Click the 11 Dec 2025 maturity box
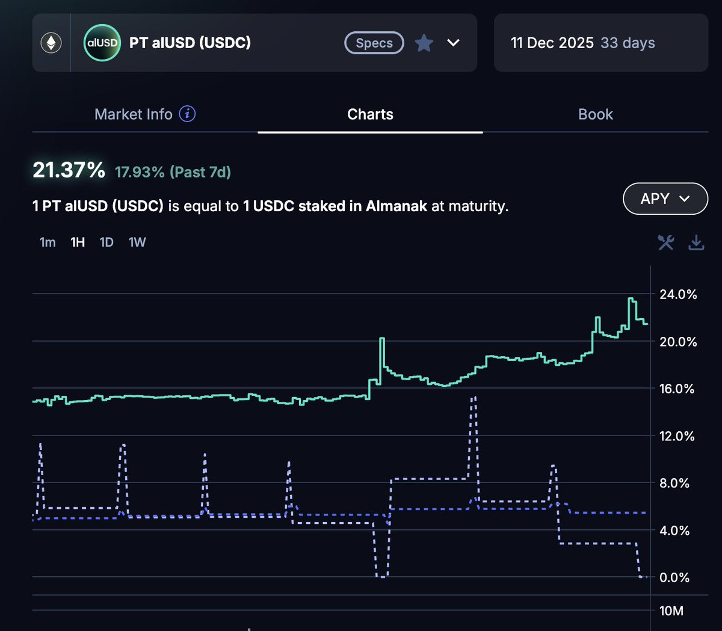722x631 pixels. pyautogui.click(x=601, y=43)
